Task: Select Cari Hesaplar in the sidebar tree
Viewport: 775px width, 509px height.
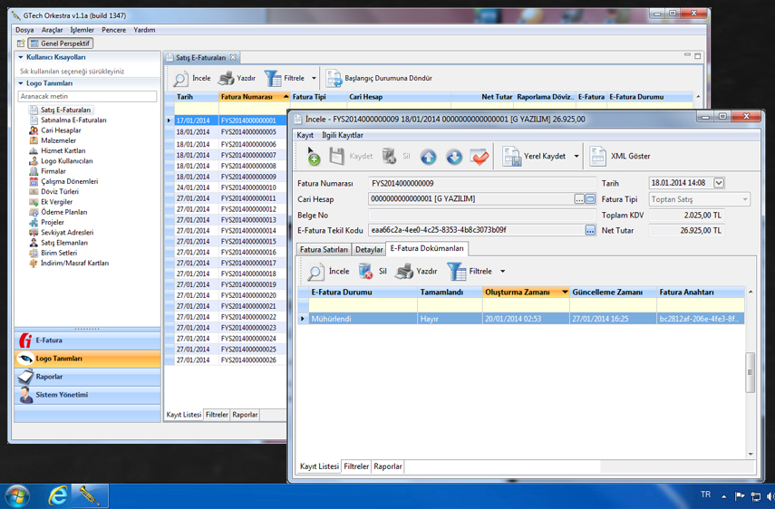Action: (x=61, y=130)
